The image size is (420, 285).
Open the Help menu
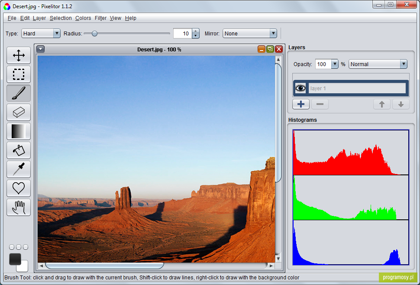click(x=130, y=18)
